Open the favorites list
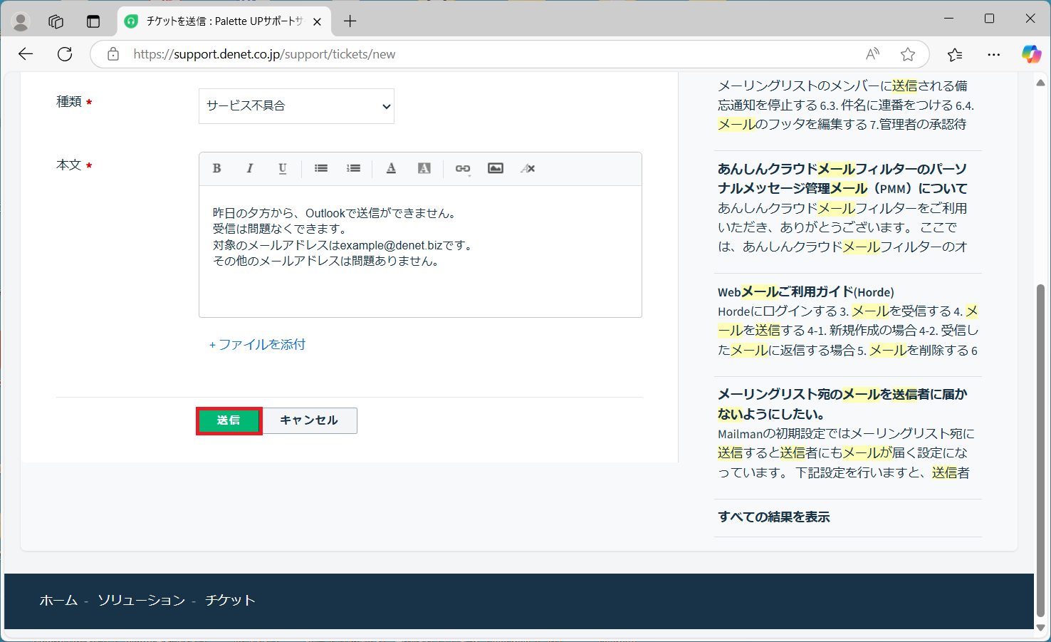This screenshot has height=642, width=1051. [955, 54]
